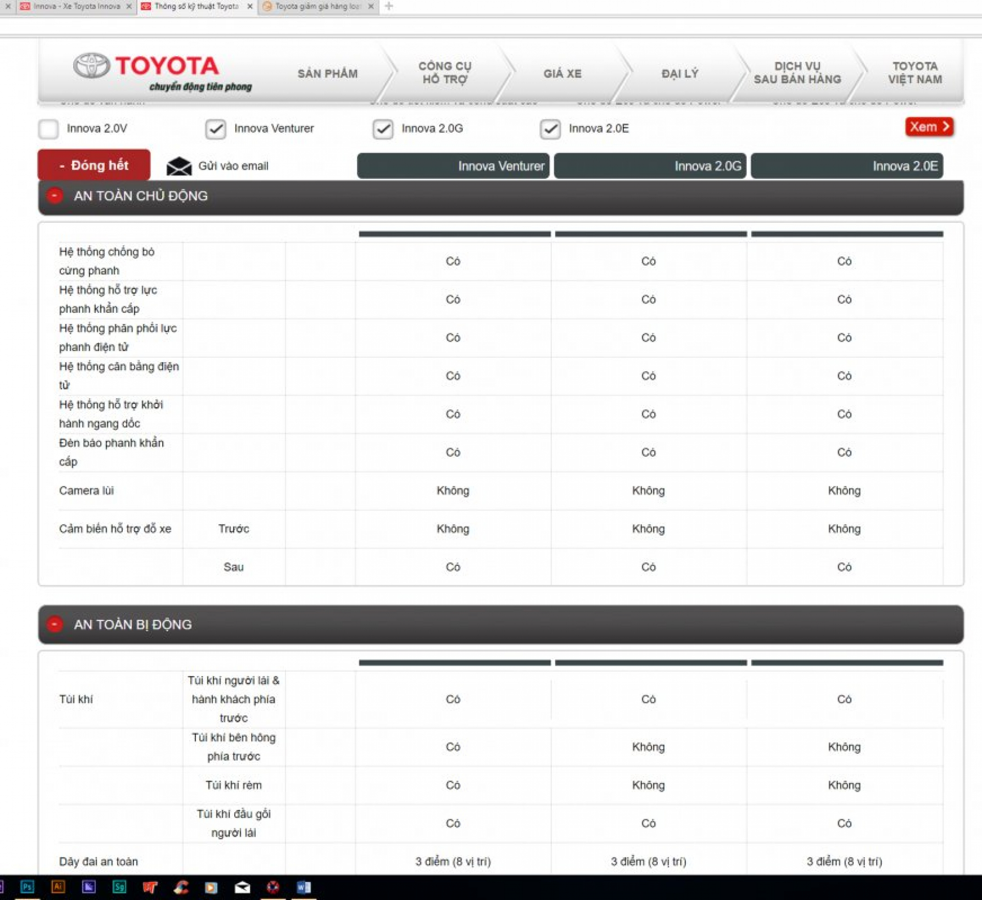The image size is (982, 900).
Task: Click 'Không' for Camera lùi under Innova Venturer
Action: click(453, 491)
